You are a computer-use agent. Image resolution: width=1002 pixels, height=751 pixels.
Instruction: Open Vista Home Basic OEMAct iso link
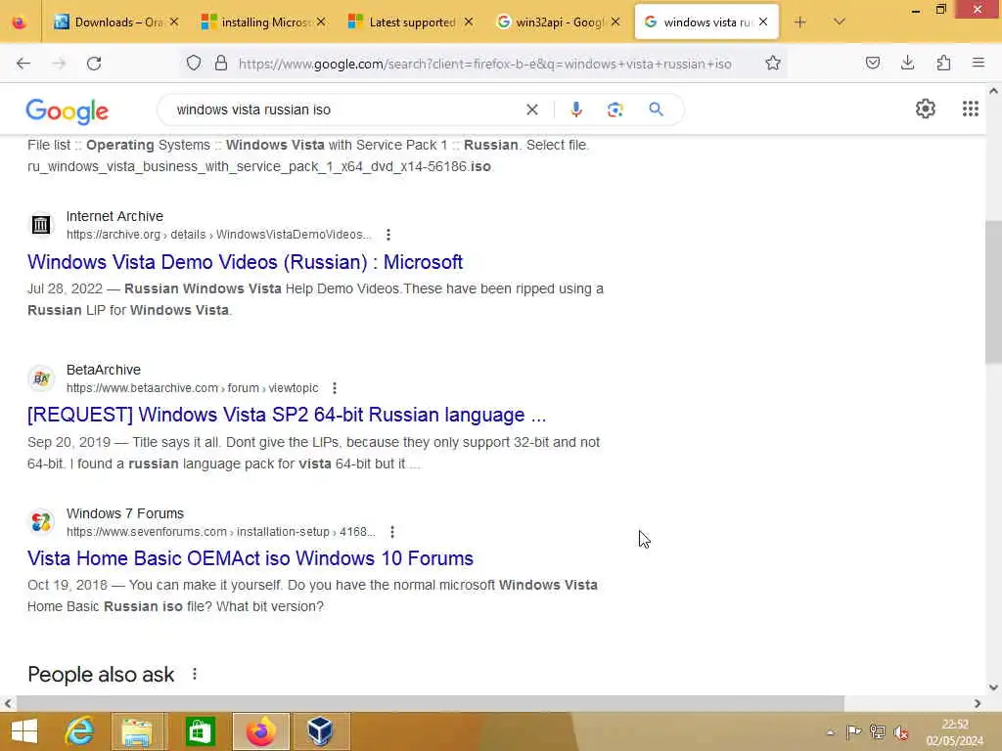[250, 558]
